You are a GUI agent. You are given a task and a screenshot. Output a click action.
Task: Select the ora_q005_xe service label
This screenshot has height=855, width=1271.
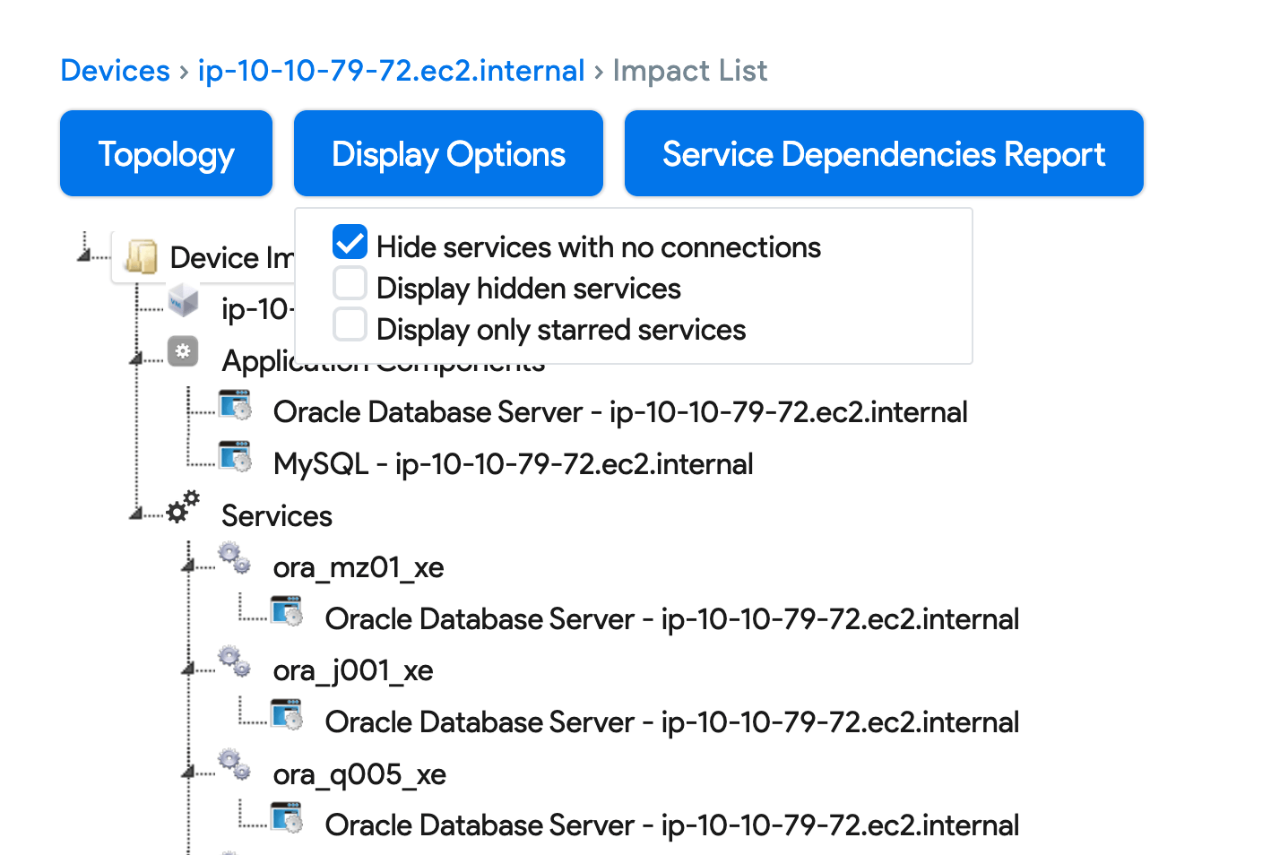click(359, 774)
